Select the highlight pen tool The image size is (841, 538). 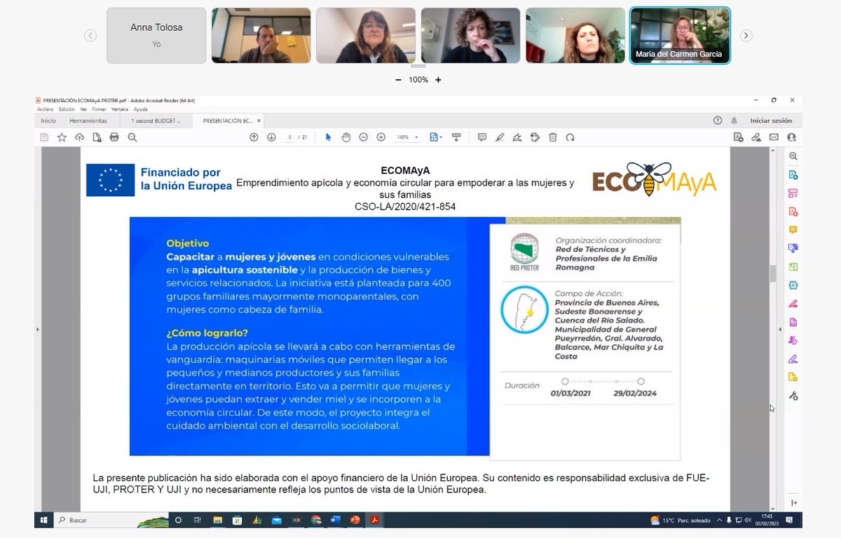pyautogui.click(x=500, y=137)
